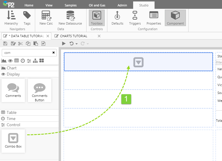Create a New Calc
The width and height of the screenshot is (222, 161).
pos(46,18)
